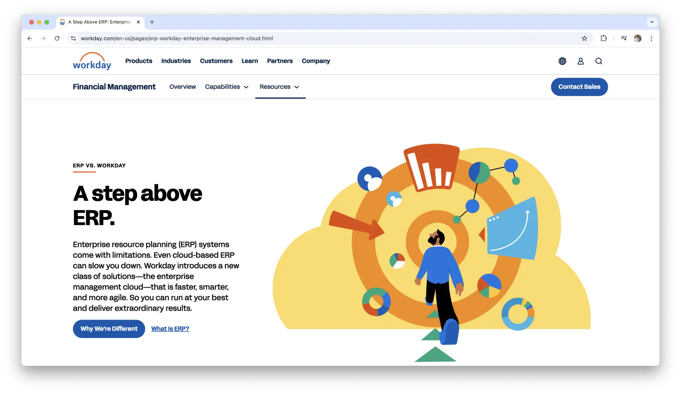Expand the tab search dropdown arrow

pos(652,22)
